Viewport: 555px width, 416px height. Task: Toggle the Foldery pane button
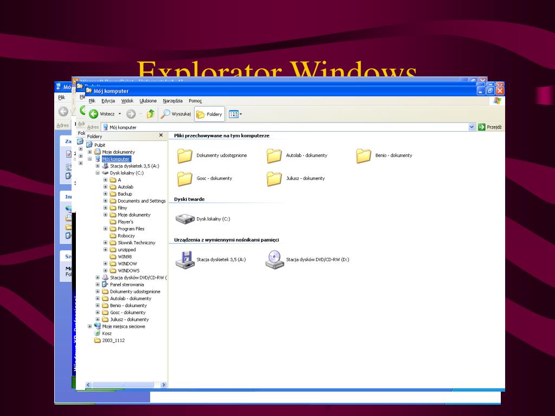(209, 114)
